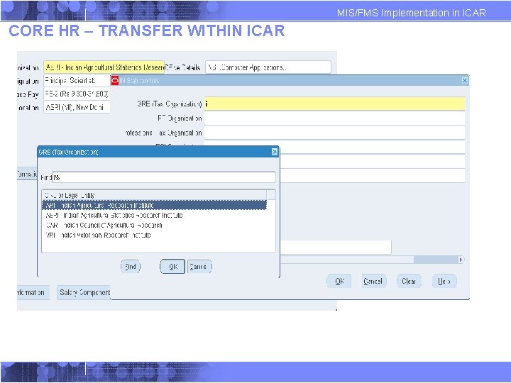Click Cancel button in IN Statutory Info window

tap(374, 281)
